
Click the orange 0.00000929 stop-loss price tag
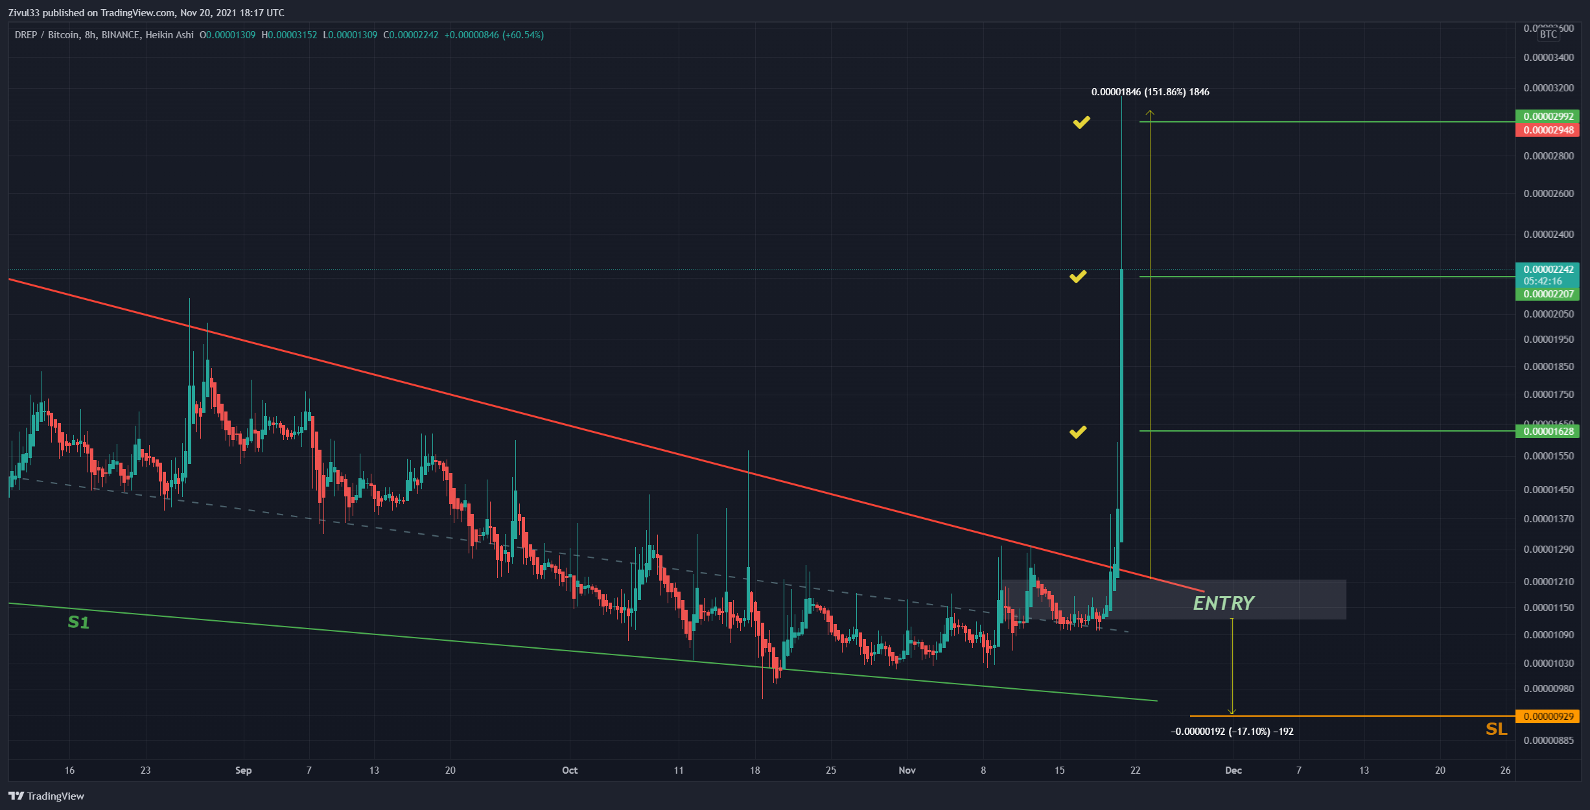coord(1548,717)
